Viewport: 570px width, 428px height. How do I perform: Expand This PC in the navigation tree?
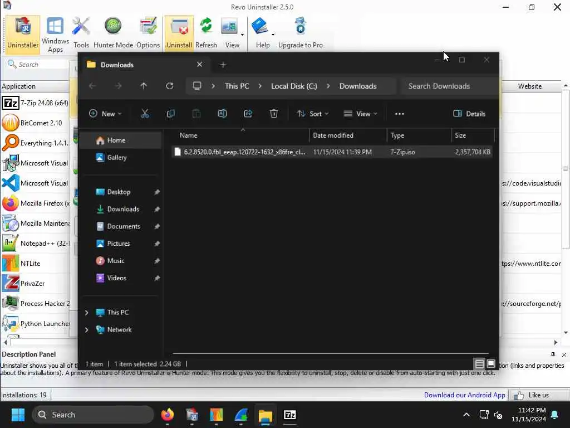(x=86, y=312)
